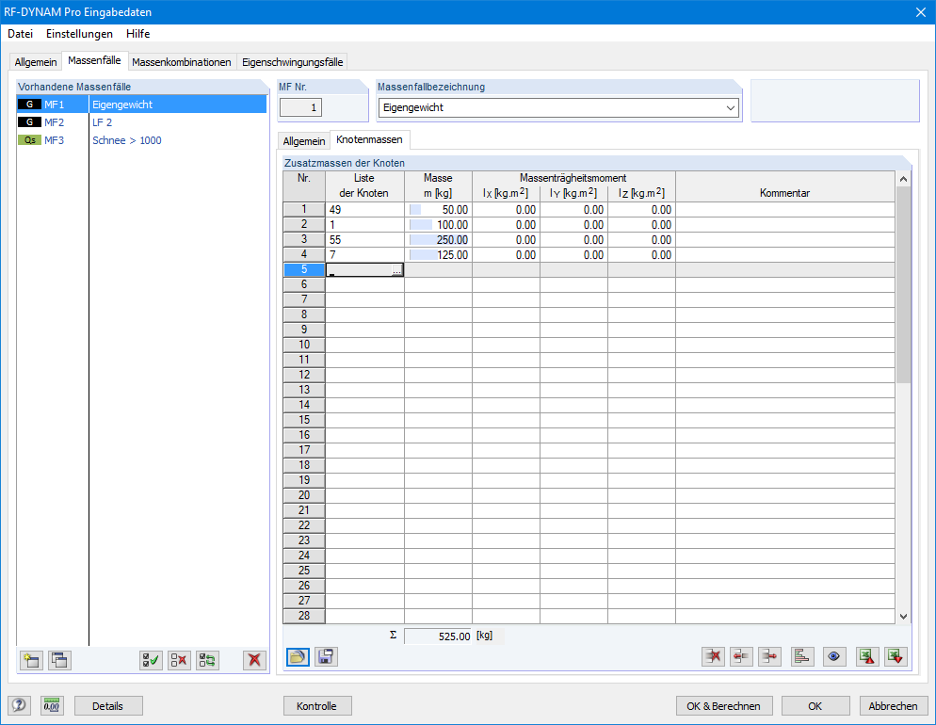
Task: Click the left red arrow row icon
Action: [741, 657]
